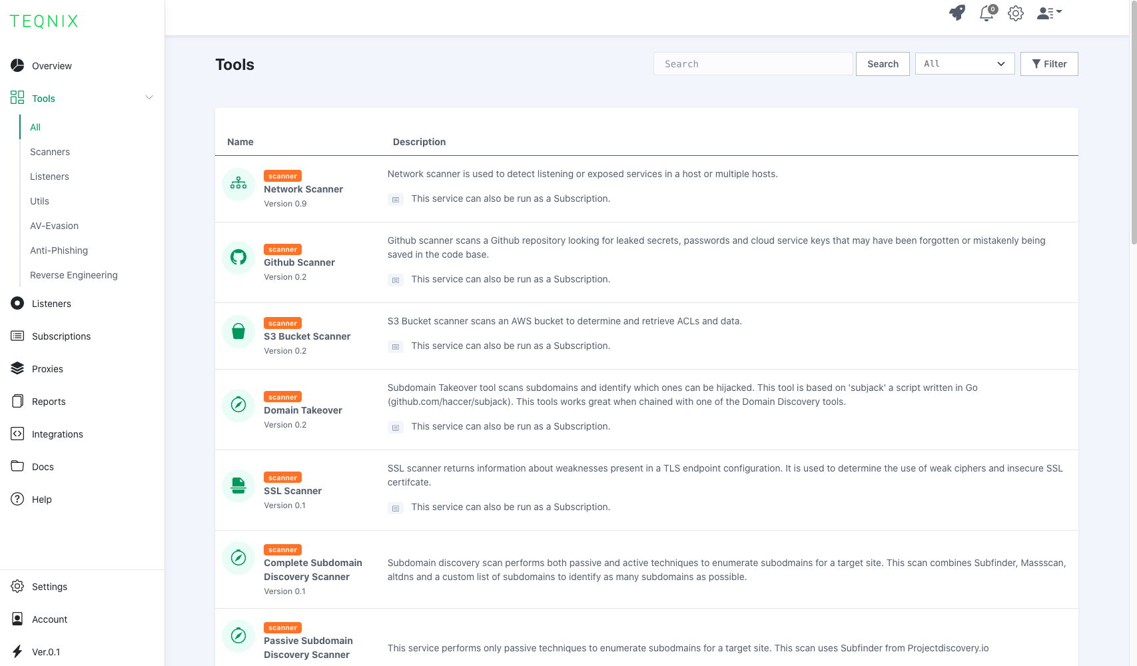
Task: Open the Proxies section in the sidebar
Action: [x=47, y=368]
